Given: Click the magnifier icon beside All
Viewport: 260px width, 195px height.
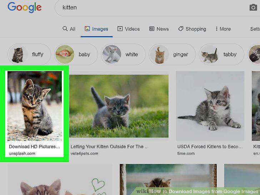Looking at the screenshot, I should coord(65,29).
